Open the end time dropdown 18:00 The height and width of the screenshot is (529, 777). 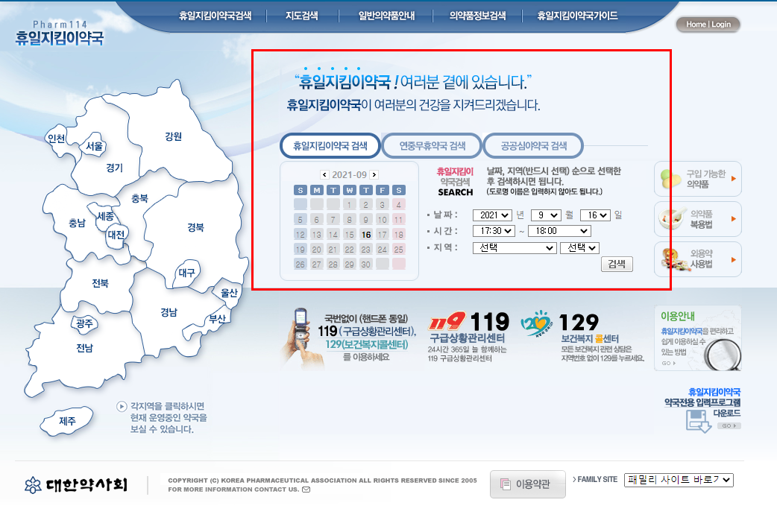coord(559,231)
